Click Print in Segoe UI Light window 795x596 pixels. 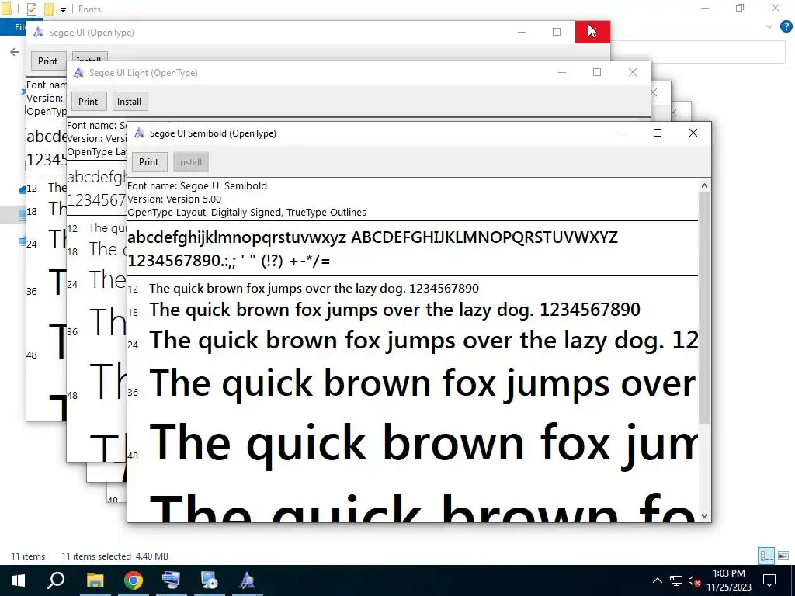89,102
